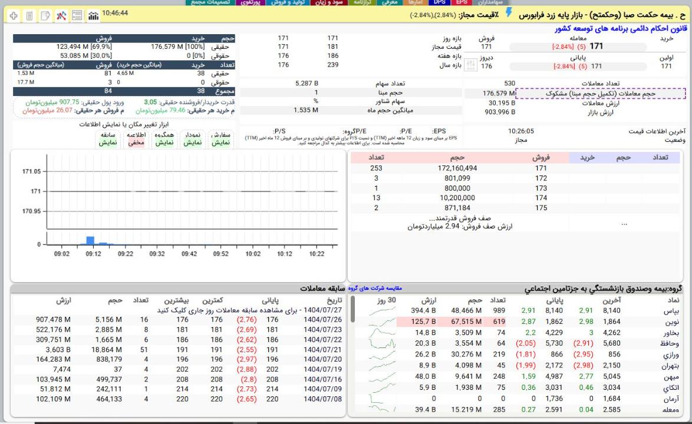Toggle the نمودار display button
692x424 pixels.
tap(193, 138)
